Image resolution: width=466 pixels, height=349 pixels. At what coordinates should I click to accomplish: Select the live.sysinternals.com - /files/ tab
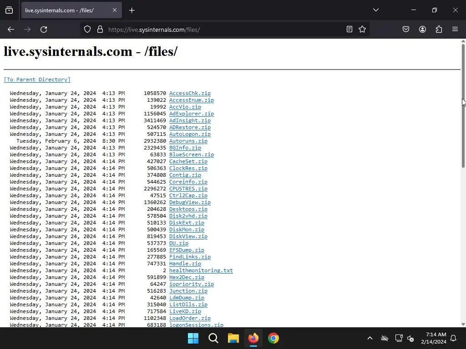(71, 10)
